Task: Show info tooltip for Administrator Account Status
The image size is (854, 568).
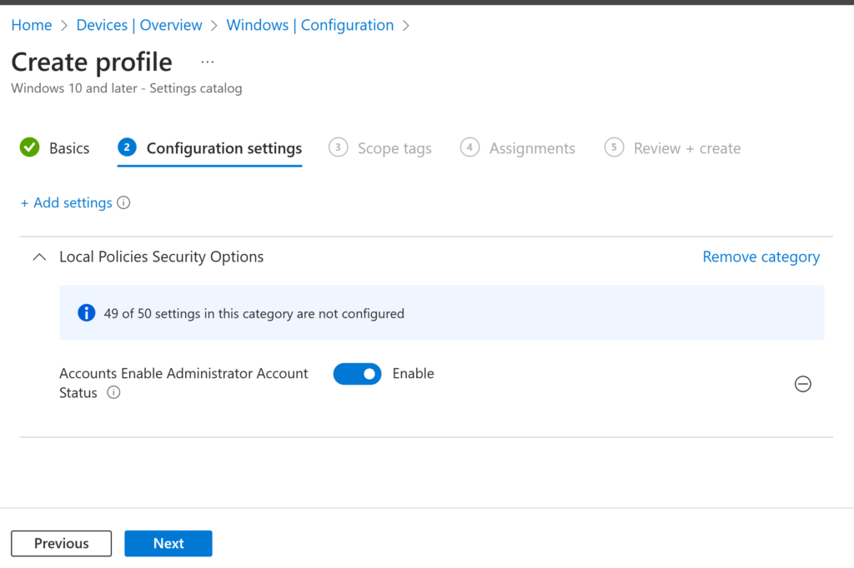Action: pos(113,393)
